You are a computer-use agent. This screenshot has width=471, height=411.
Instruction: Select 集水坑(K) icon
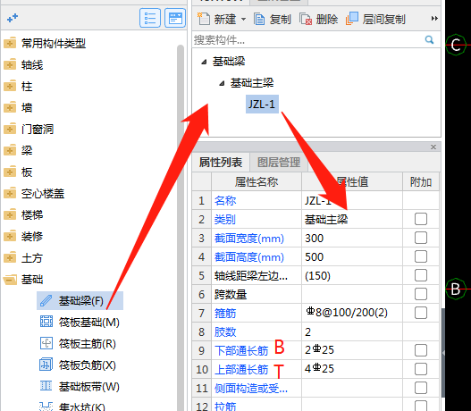[46, 406]
